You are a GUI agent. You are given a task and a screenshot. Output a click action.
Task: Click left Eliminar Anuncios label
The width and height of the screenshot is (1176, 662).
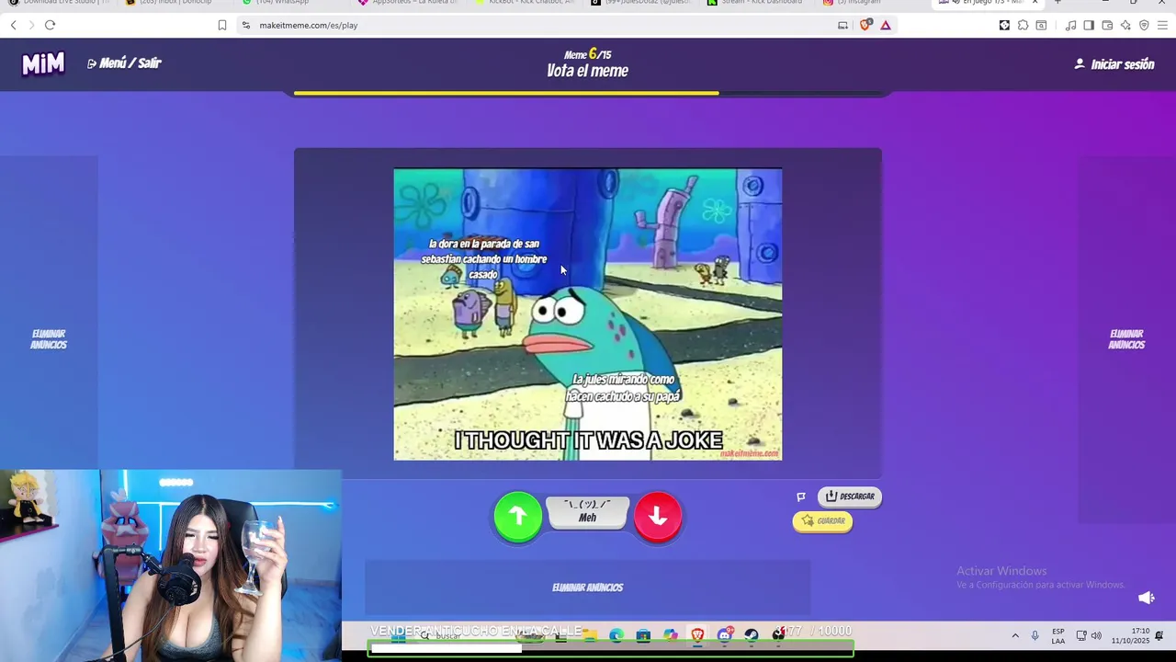pos(49,339)
